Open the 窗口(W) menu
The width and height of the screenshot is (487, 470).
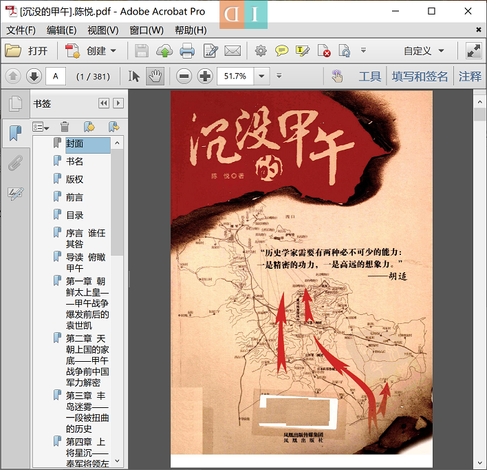[147, 30]
